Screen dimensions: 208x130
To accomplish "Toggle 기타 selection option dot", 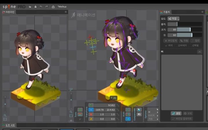I will (x=157, y=119).
